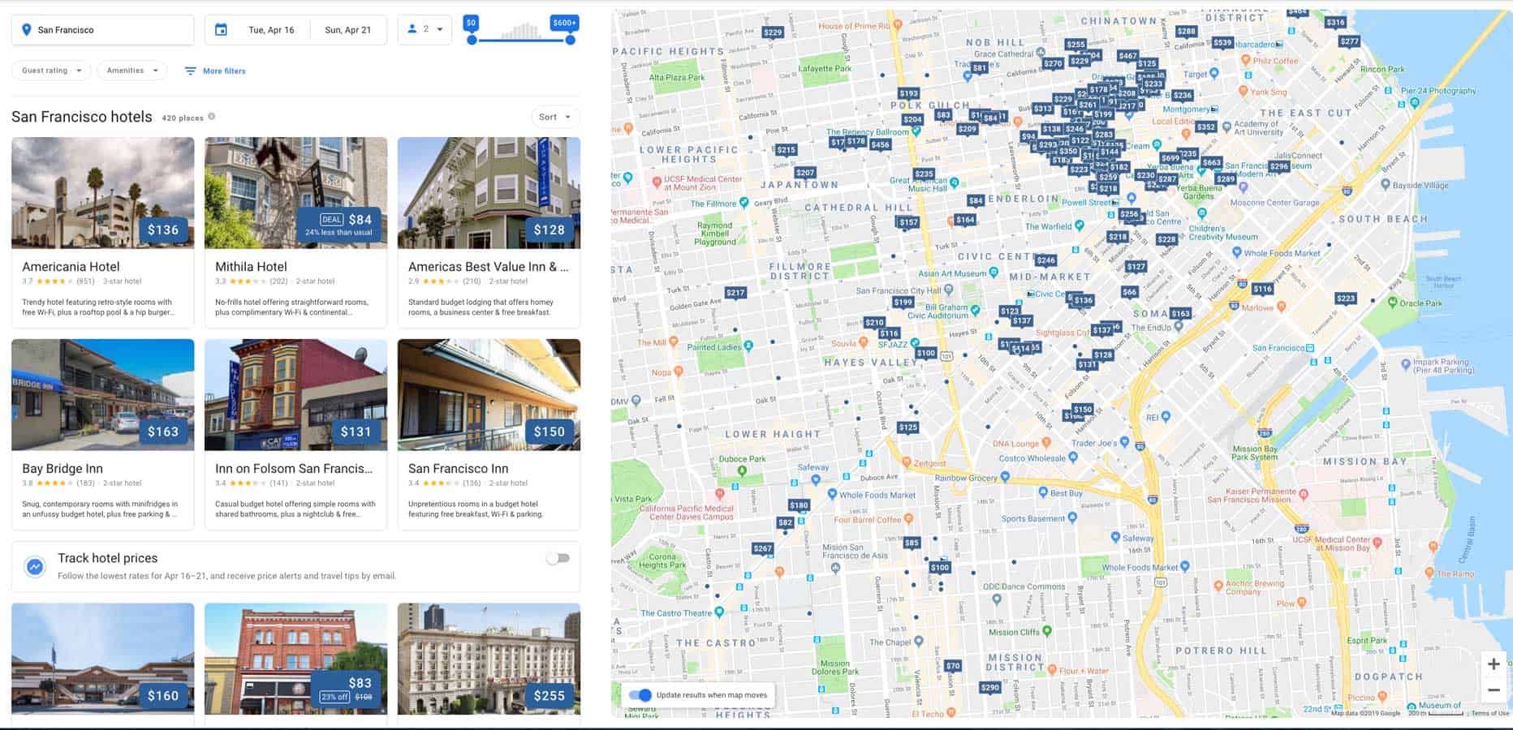The width and height of the screenshot is (1513, 730).
Task: Zoom out of the map with minus icon
Action: tap(1494, 689)
